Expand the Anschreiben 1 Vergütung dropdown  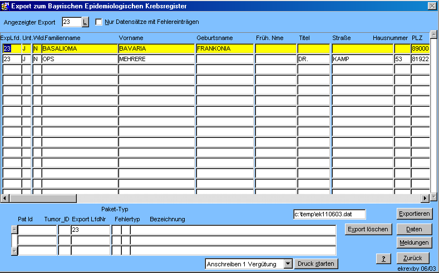288,264
